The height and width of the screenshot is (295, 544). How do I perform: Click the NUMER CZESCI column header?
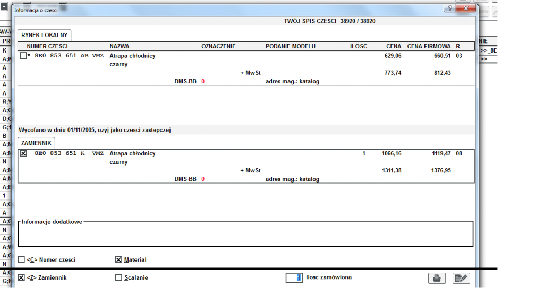pyautogui.click(x=47, y=46)
